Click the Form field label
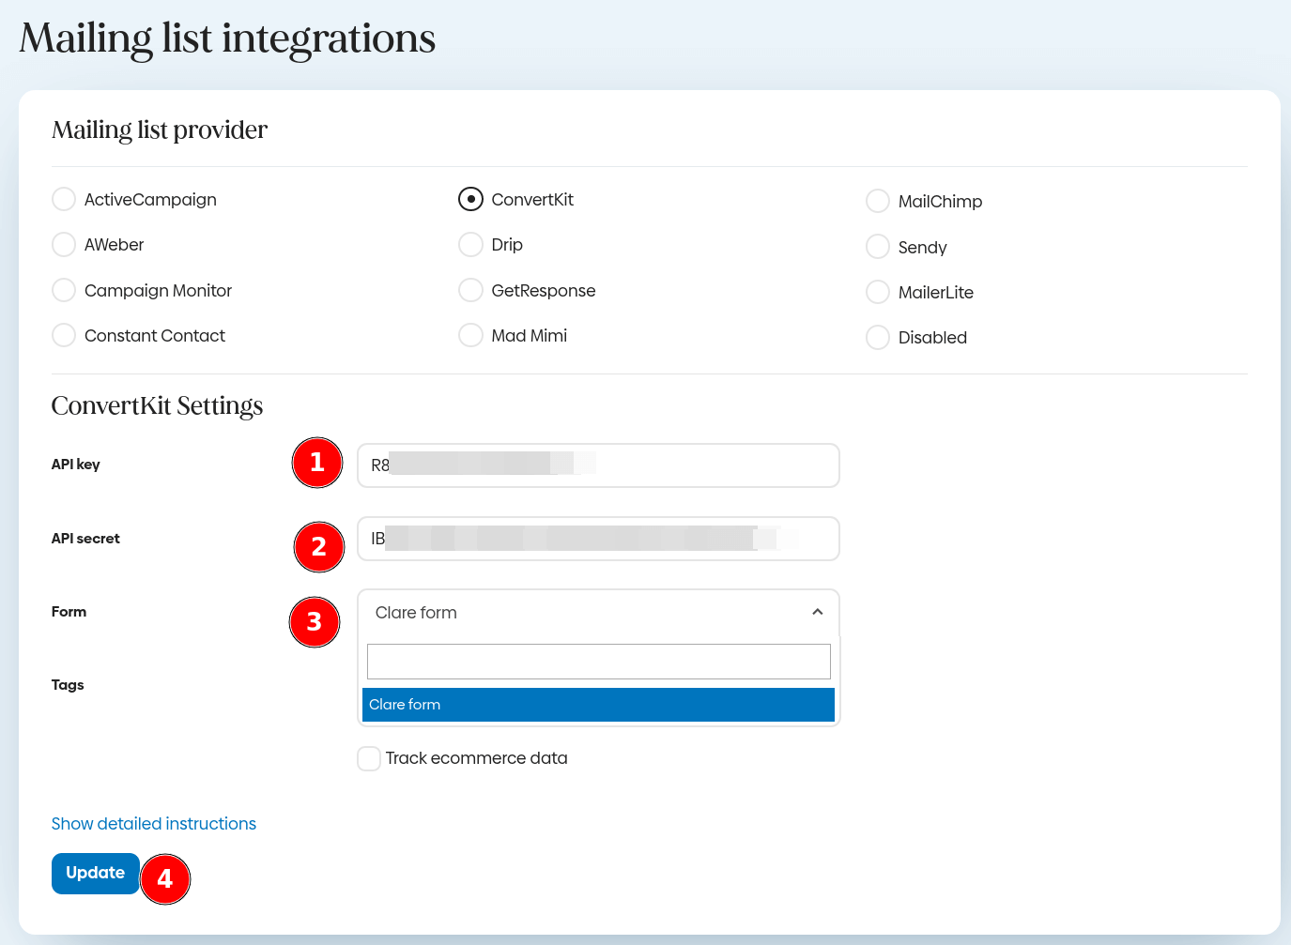The height and width of the screenshot is (945, 1291). coord(69,612)
